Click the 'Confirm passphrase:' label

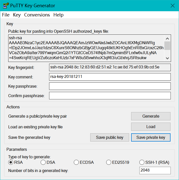coord(26,96)
